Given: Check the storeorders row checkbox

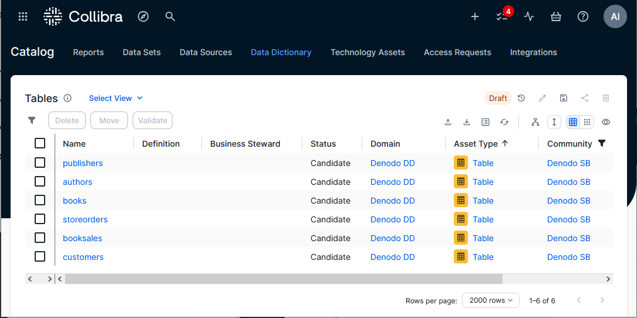Looking at the screenshot, I should (40, 219).
